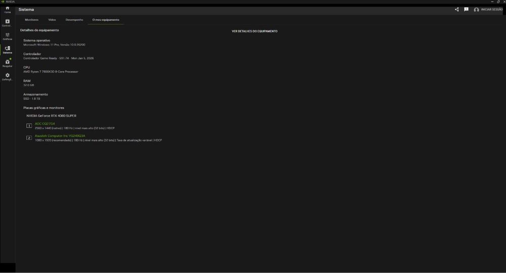Open the Controladores sidebar section

pos(8,23)
